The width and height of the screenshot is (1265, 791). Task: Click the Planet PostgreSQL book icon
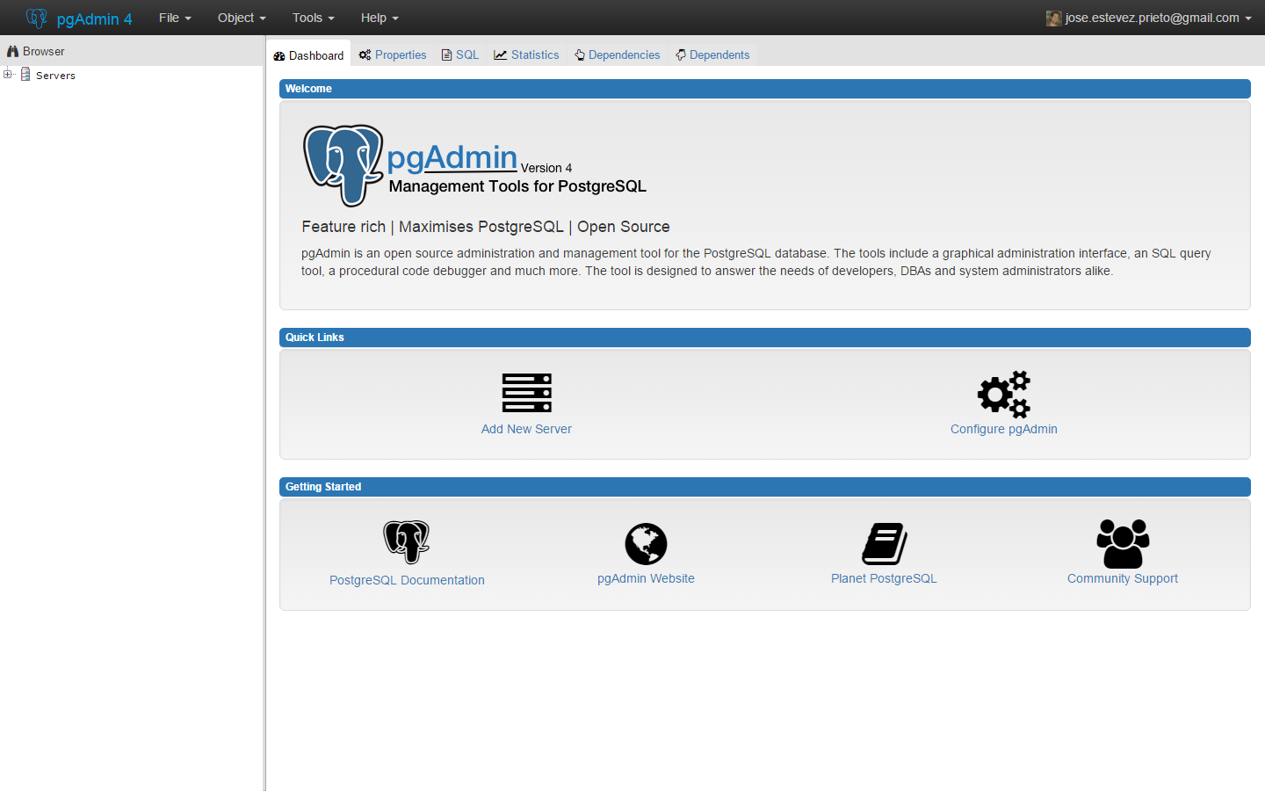(885, 543)
